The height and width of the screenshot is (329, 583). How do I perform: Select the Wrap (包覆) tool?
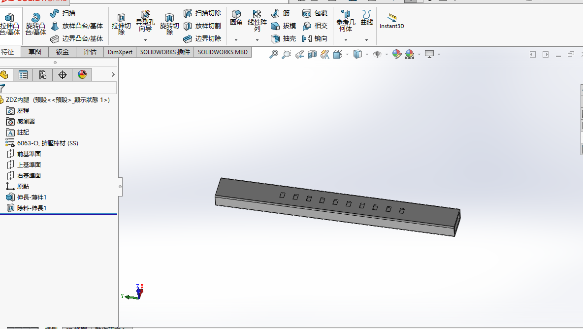(315, 13)
